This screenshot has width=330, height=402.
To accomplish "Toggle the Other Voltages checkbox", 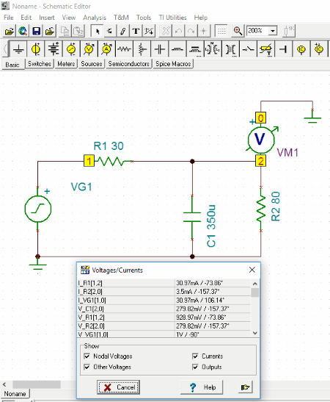I will [x=87, y=367].
